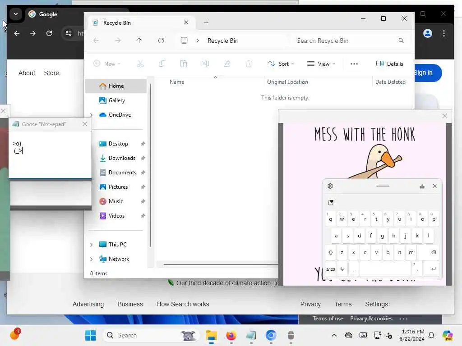Open the Advertising link
Screen dimensions: 462x346
88,304
